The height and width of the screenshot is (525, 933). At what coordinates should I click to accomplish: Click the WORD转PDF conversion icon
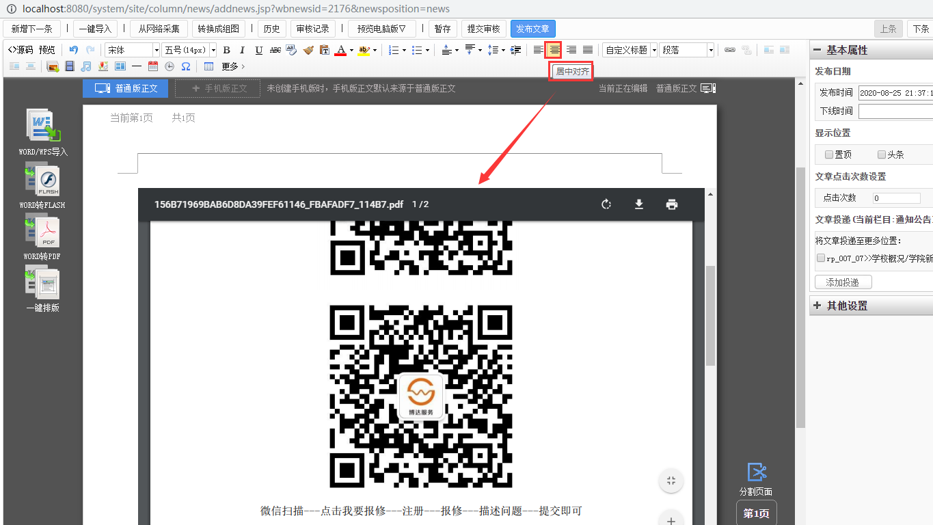click(x=43, y=232)
